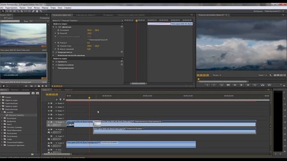Image resolution: width=287 pixels, height=161 pixels.
Task: Toggle Поворот animation stopwatch
Action: point(58,43)
